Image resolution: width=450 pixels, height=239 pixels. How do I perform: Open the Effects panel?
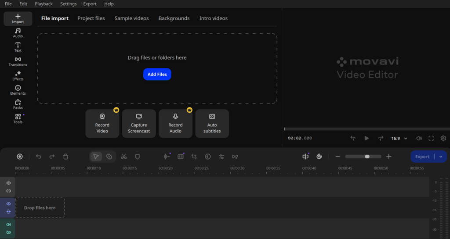pyautogui.click(x=18, y=76)
